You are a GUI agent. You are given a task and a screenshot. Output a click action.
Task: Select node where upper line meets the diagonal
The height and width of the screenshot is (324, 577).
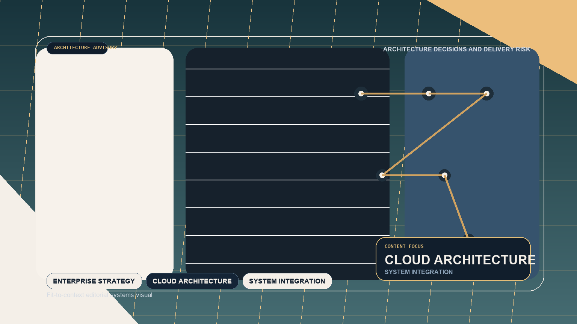pos(486,93)
